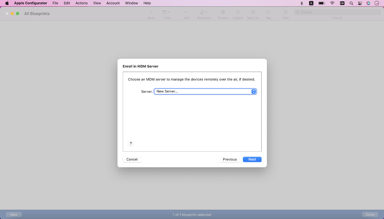Open the View mode toolbar dropdown

pos(166,12)
